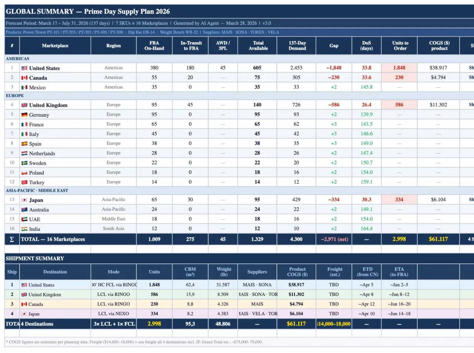474x353 pixels.
Task: Select the Japan shipment mode 'LCL via NEXO'
Action: (x=114, y=313)
